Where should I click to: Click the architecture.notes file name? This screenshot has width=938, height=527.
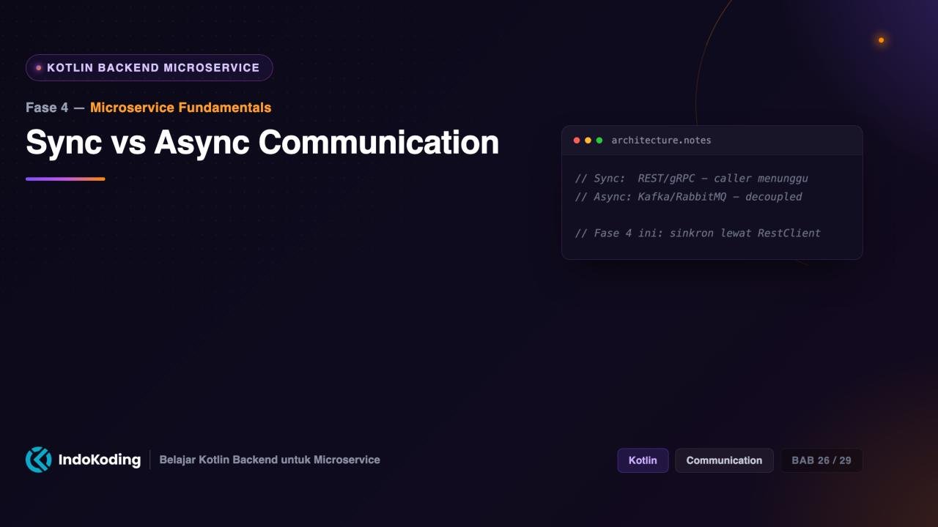661,141
